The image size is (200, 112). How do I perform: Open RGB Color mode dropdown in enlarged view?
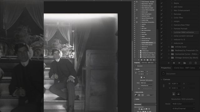click(x=183, y=104)
